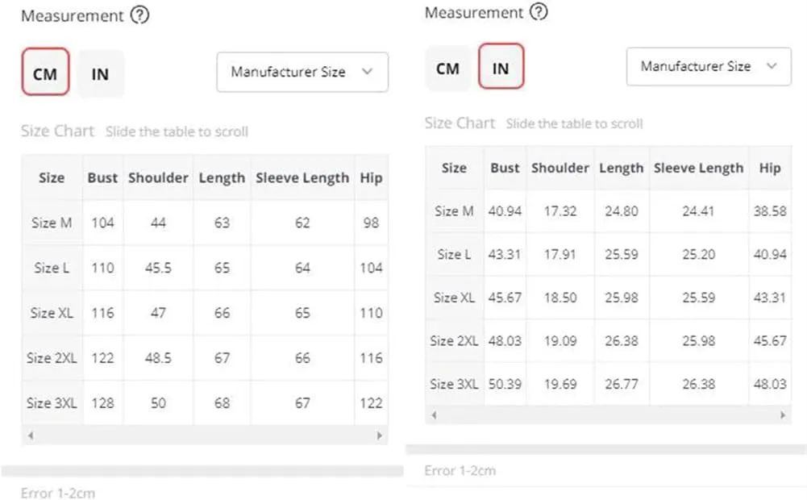Click the chevron on right Manufacturer Size
The width and height of the screenshot is (807, 500).
[772, 66]
